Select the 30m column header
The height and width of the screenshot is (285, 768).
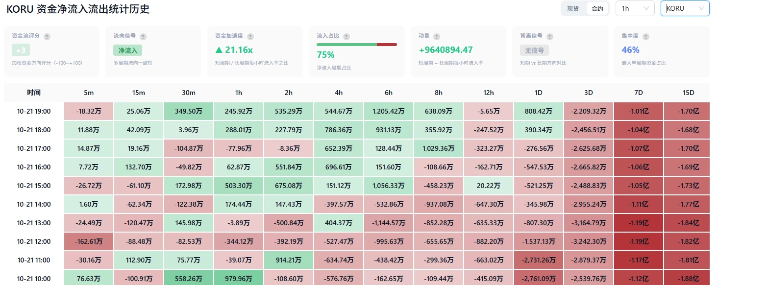(189, 93)
